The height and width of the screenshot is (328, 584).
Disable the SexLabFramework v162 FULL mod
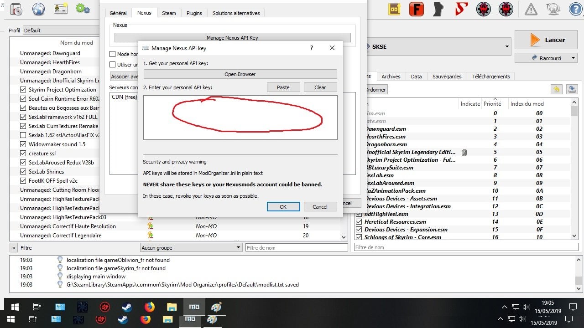[x=23, y=117]
